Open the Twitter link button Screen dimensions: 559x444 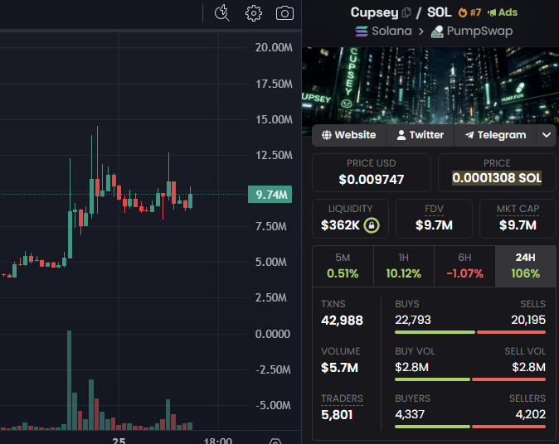[x=420, y=135]
